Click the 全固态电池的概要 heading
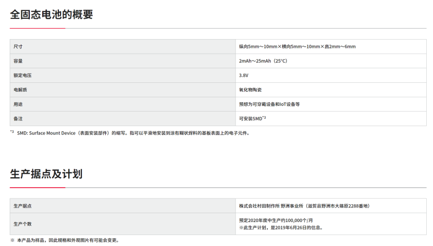Image resolution: width=433 pixels, height=246 pixels. (52, 15)
